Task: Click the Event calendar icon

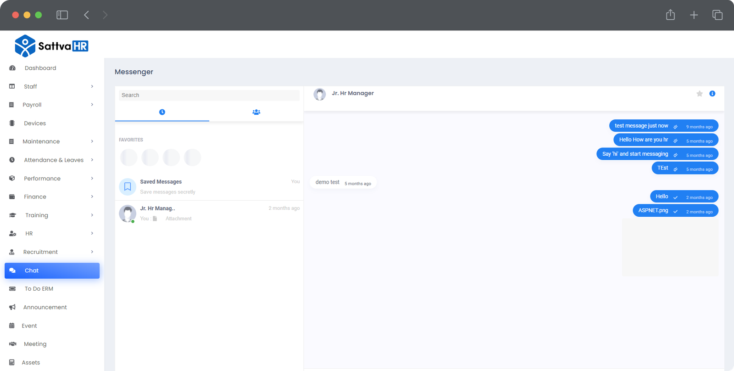Action: [x=12, y=326]
